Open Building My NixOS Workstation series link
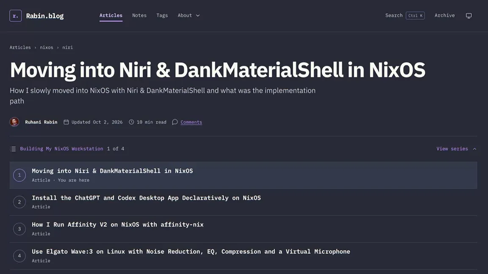This screenshot has height=274, width=488. 61,149
